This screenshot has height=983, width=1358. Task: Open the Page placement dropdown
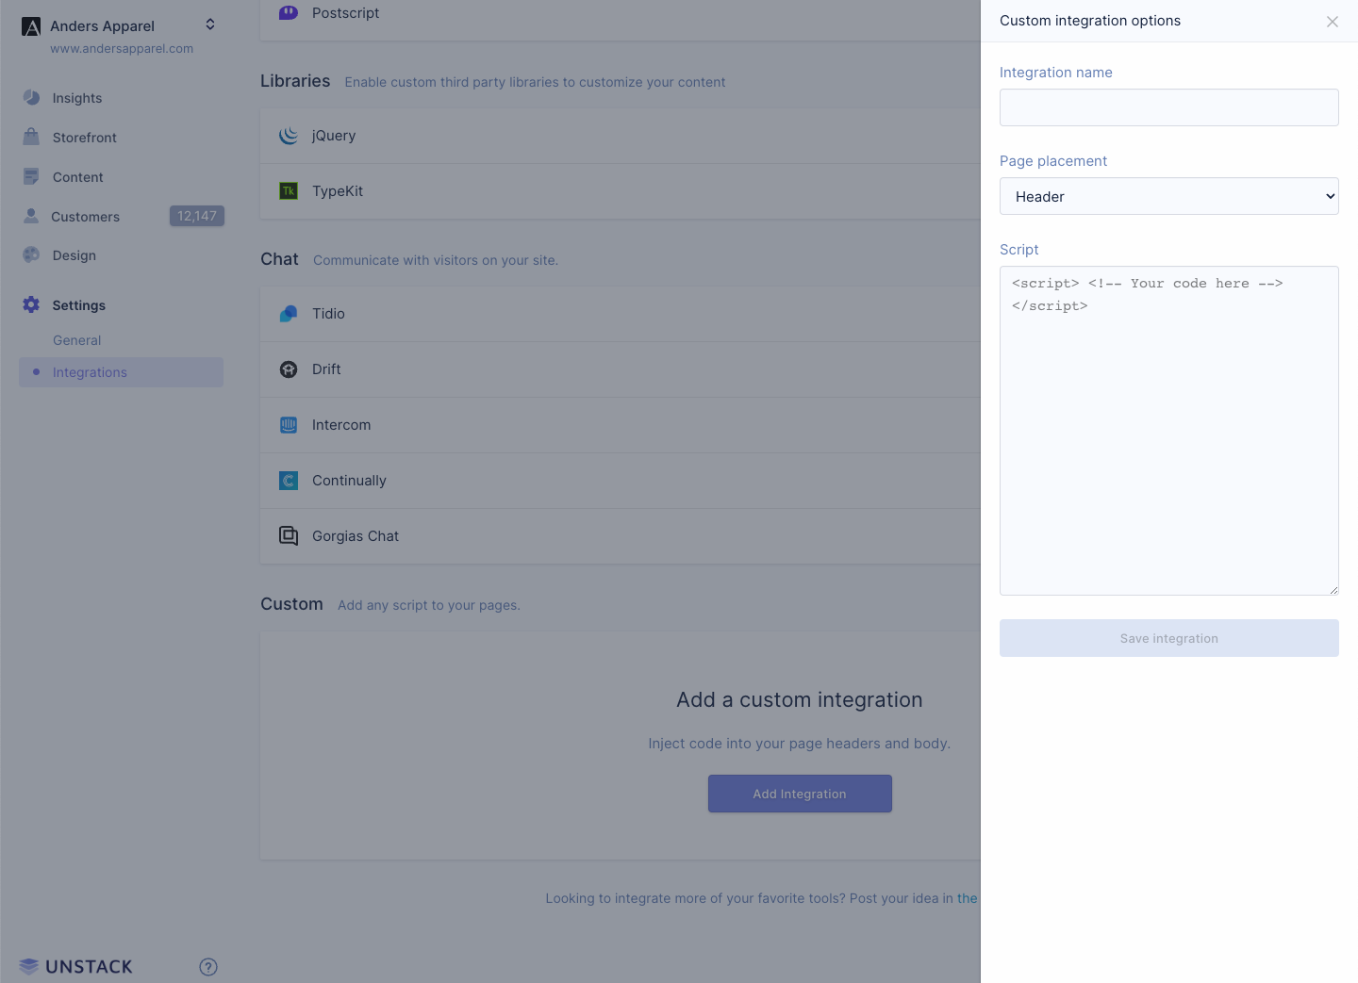[x=1168, y=196]
